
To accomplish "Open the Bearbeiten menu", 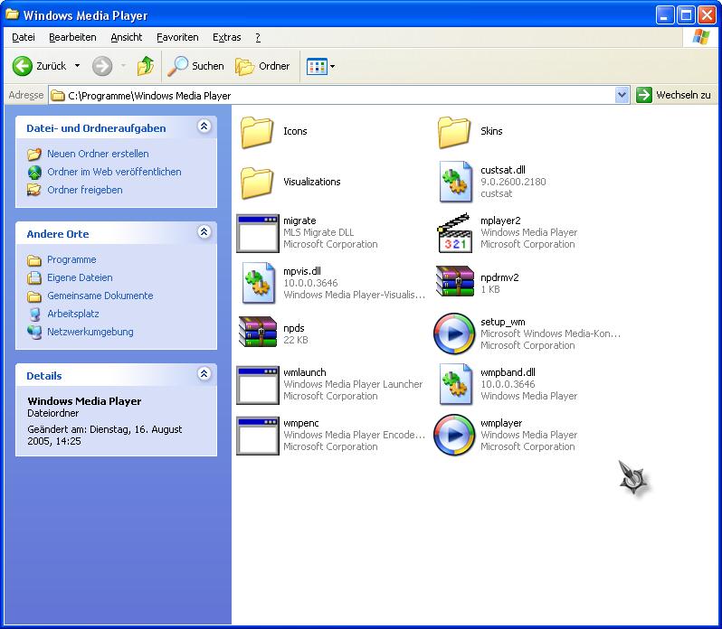I will (x=72, y=37).
